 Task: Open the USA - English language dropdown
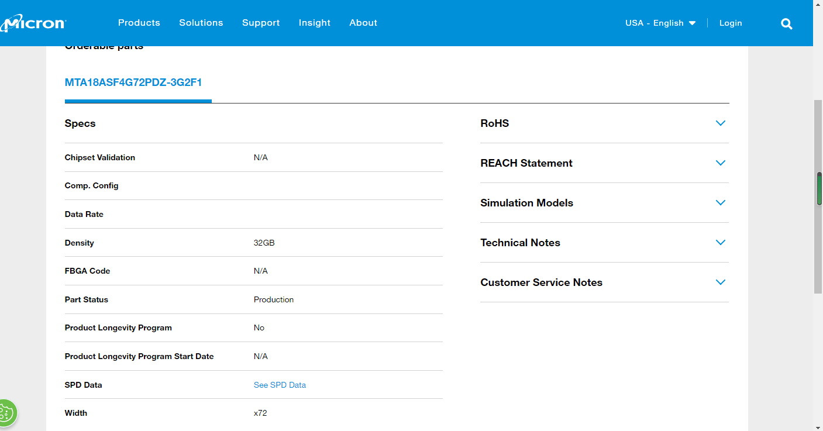(660, 23)
